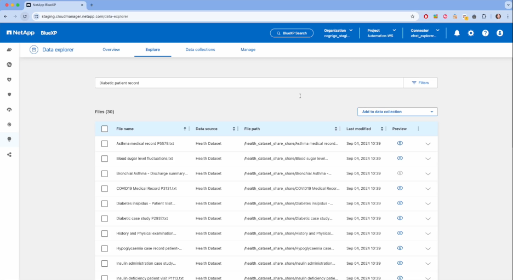513x280 pixels.
Task: Click the Data explorer header icon
Action: click(x=34, y=50)
